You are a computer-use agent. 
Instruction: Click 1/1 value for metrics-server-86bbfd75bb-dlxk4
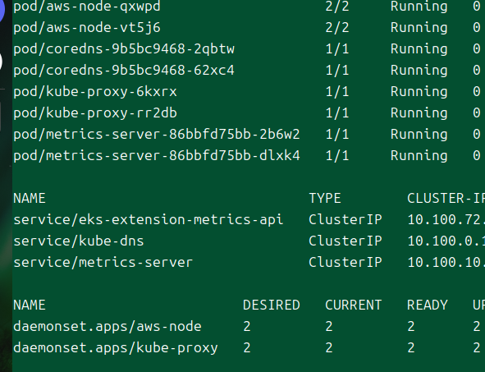point(337,156)
